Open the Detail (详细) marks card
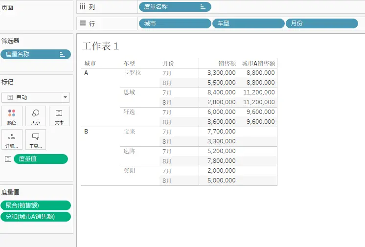Image resolution: width=365 pixels, height=247 pixels. click(x=12, y=139)
